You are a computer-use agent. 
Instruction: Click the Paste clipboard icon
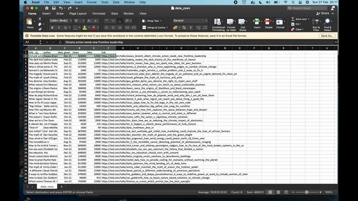30,22
